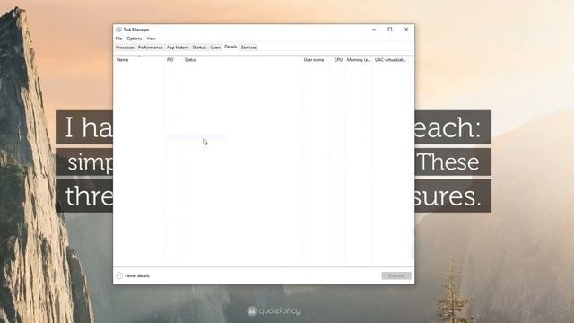Image resolution: width=574 pixels, height=323 pixels.
Task: Sort by the Name column header
Action: tap(139, 60)
